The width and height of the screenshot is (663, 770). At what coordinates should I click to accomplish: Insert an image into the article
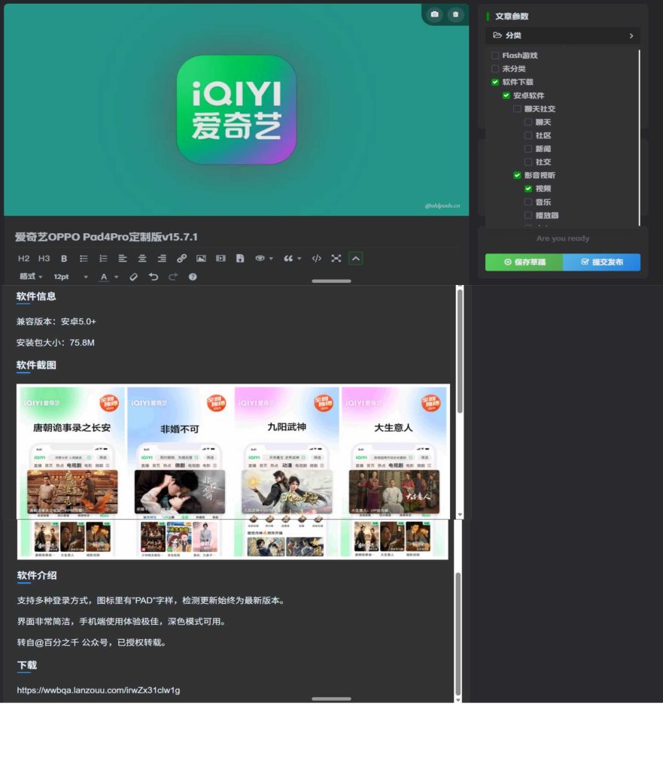[201, 259]
